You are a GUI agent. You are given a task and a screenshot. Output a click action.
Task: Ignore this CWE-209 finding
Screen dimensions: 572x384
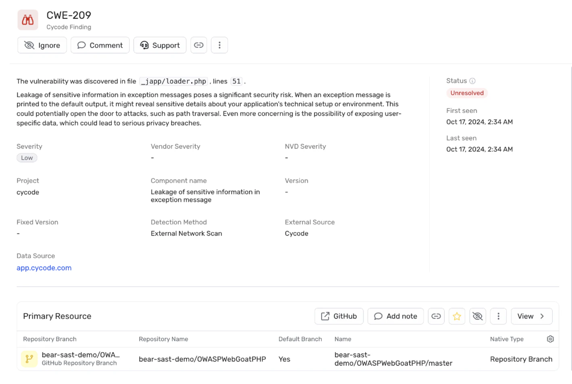click(42, 45)
